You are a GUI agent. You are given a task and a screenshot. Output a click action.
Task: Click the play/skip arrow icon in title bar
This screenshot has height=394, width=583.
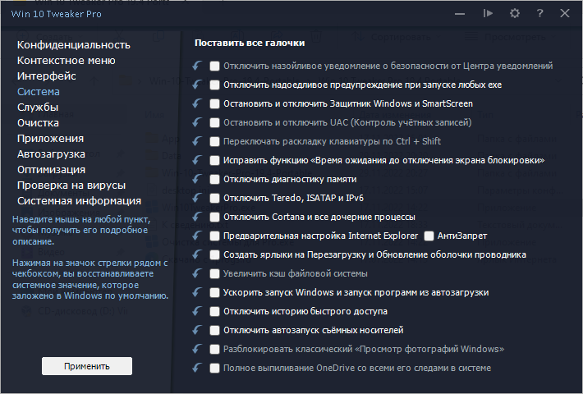click(x=489, y=13)
